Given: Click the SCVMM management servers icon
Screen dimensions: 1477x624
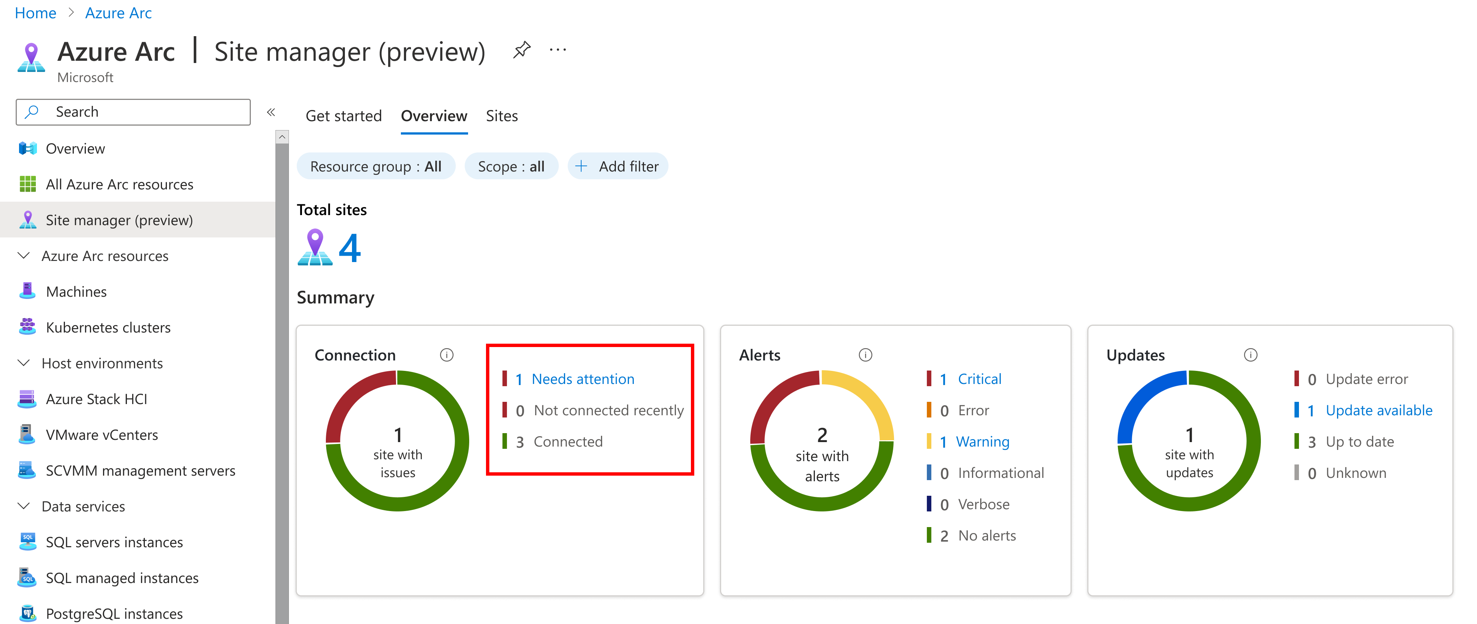Looking at the screenshot, I should [x=28, y=470].
